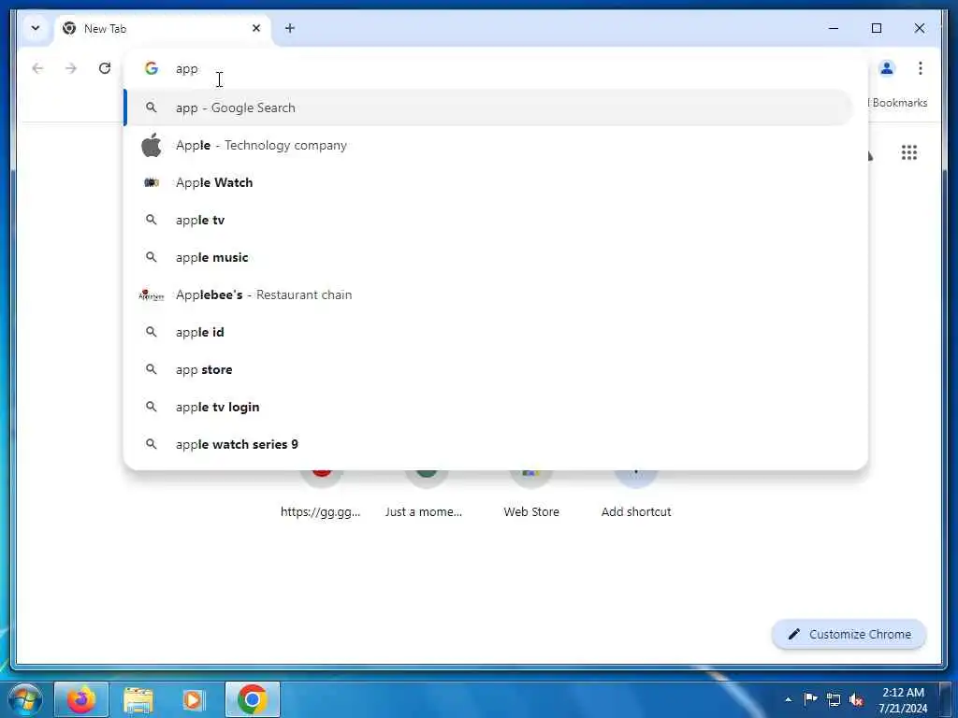Select the 'apple tv' suggestion
Image resolution: width=958 pixels, height=718 pixels.
pyautogui.click(x=487, y=220)
